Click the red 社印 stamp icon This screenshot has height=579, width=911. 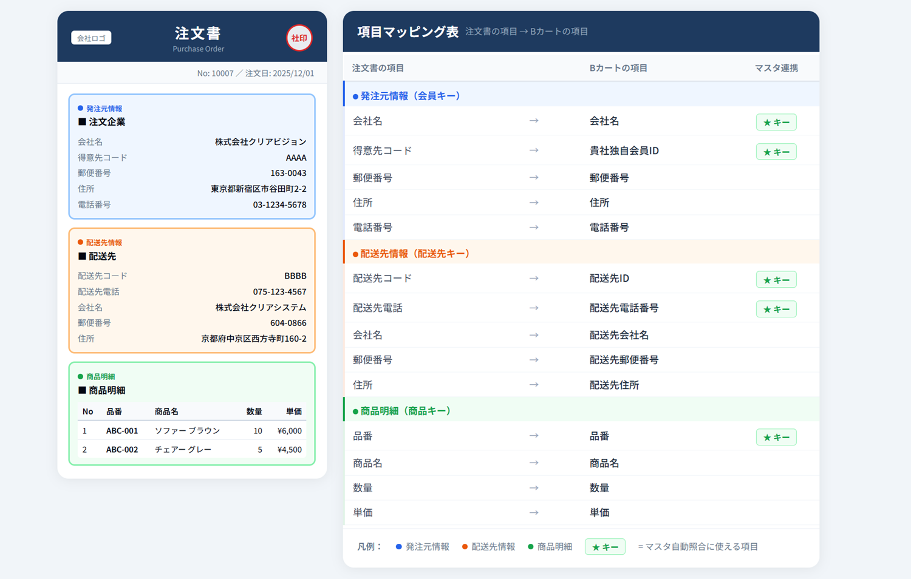pyautogui.click(x=299, y=38)
